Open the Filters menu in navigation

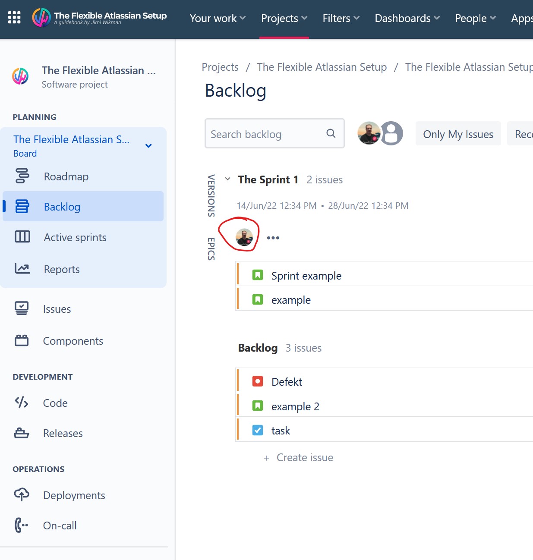341,18
